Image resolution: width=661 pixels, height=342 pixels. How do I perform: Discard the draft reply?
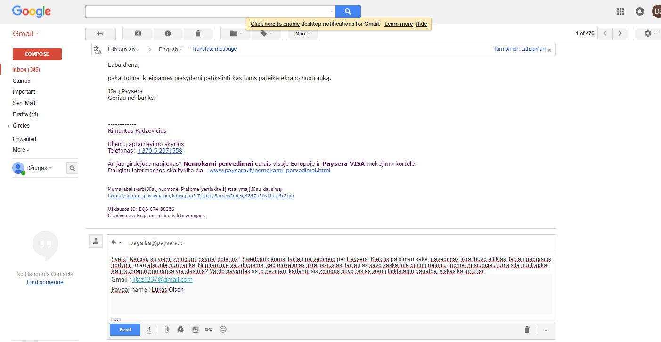click(x=527, y=330)
